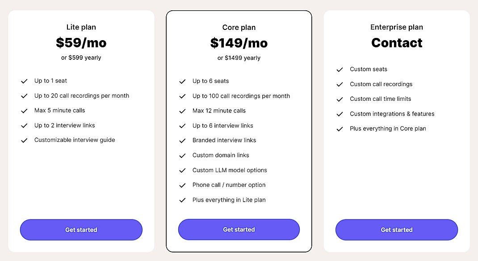
Task: Select the checkmark beside Customizable interview guide
Action: (25, 140)
